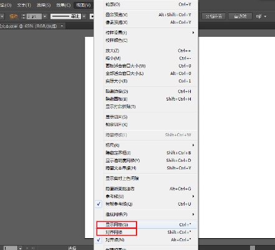275x250 pixels.
Task: Click the 文档设置 document setup button
Action: tap(214, 16)
